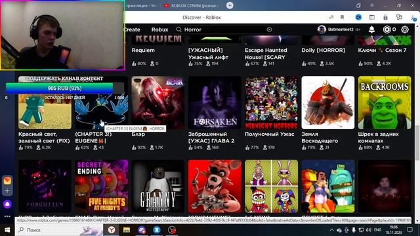The width and height of the screenshot is (420, 236).
Task: Click the blue send icon in browser toolbar
Action: [358, 18]
